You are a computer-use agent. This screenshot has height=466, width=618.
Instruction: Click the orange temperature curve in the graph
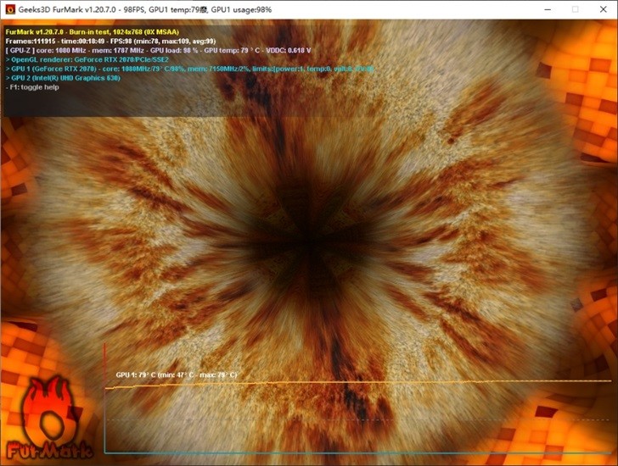coord(358,383)
